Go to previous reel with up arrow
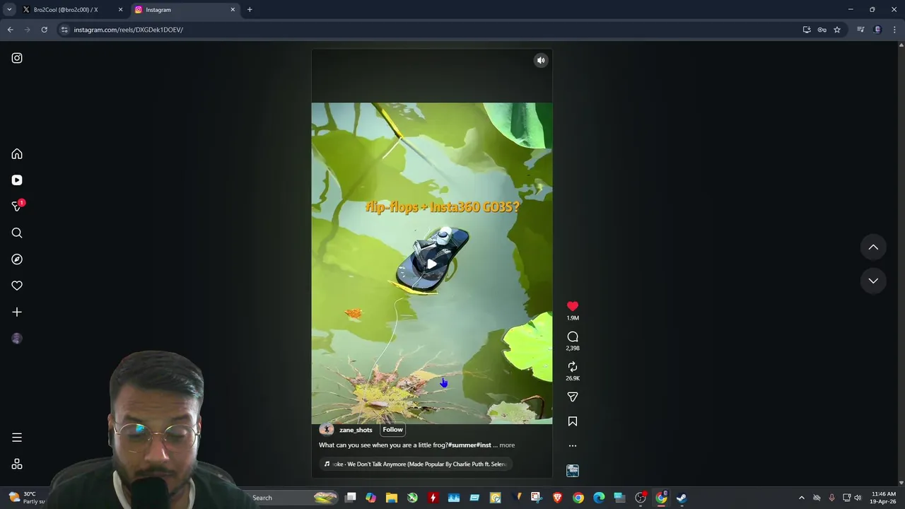 [873, 247]
